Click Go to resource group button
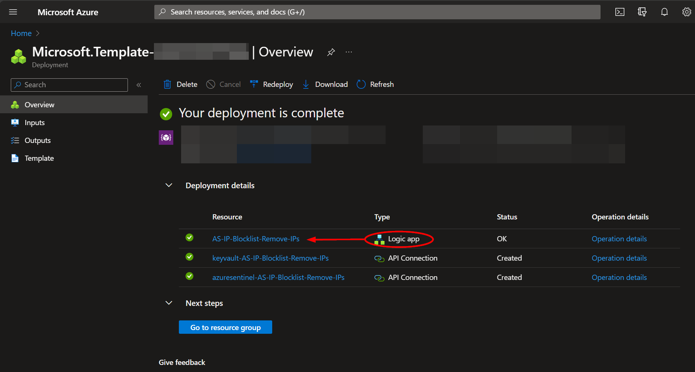This screenshot has width=695, height=372. tap(225, 327)
